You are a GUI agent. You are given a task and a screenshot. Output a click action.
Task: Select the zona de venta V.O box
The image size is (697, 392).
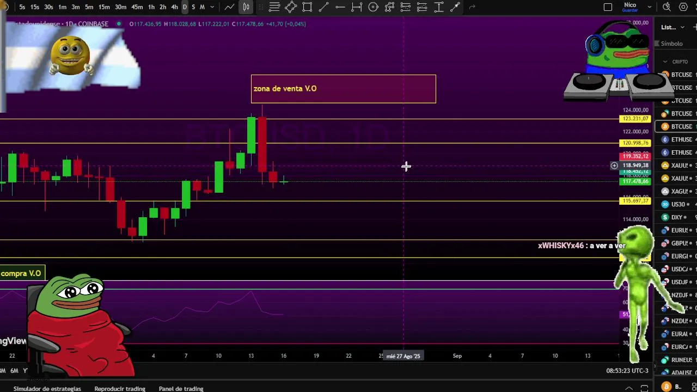344,89
